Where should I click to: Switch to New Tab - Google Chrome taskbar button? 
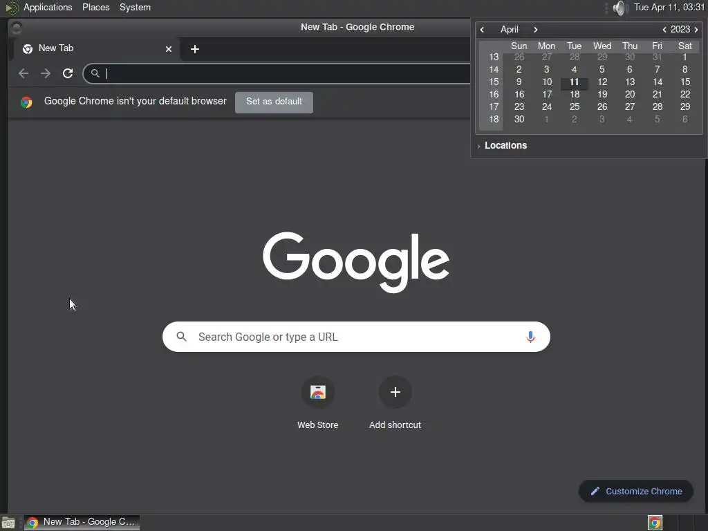pyautogui.click(x=82, y=522)
